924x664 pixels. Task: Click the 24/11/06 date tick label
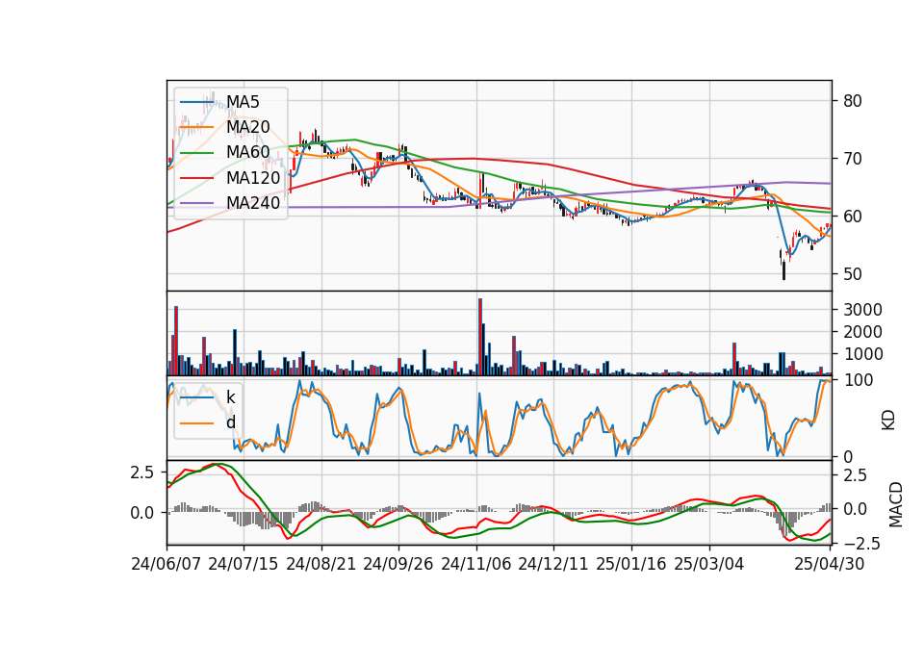click(476, 564)
